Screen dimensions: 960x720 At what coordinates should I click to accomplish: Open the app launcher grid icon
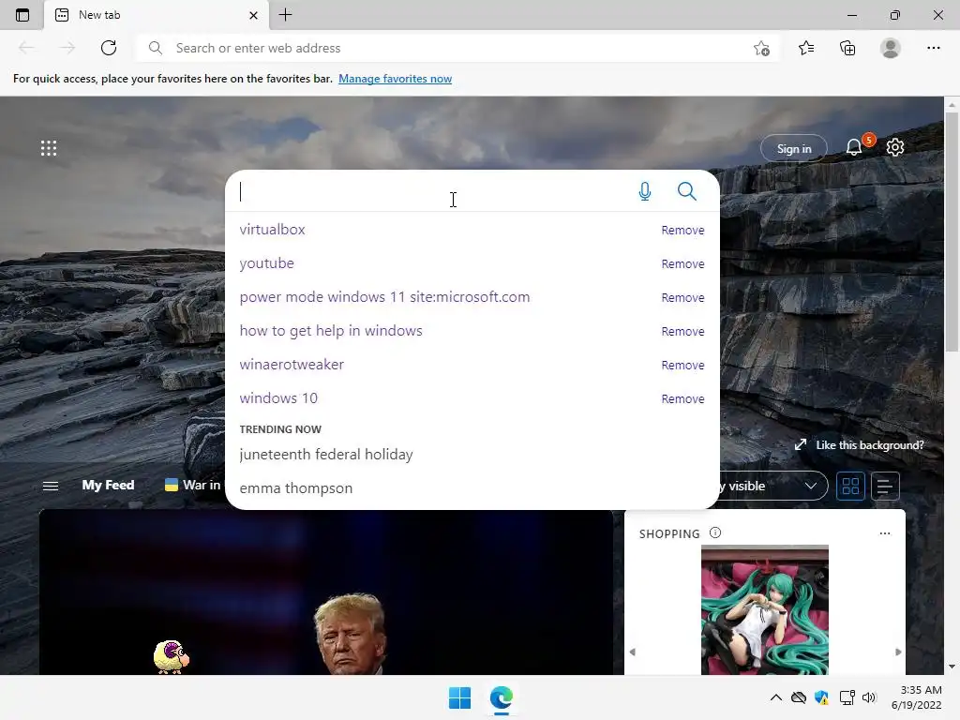(x=49, y=148)
